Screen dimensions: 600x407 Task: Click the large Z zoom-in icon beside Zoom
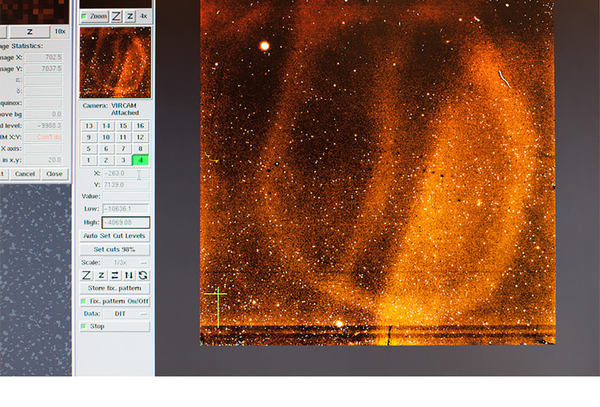pos(116,16)
